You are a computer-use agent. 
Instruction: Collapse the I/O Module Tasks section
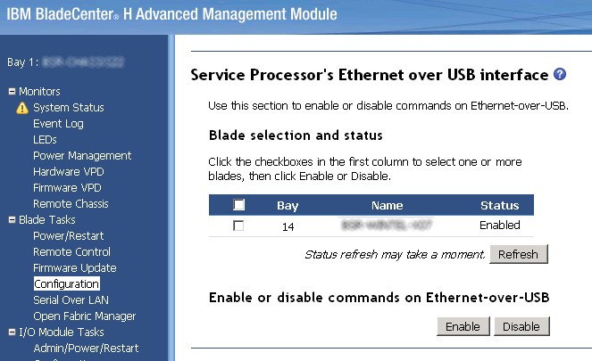pos(12,332)
